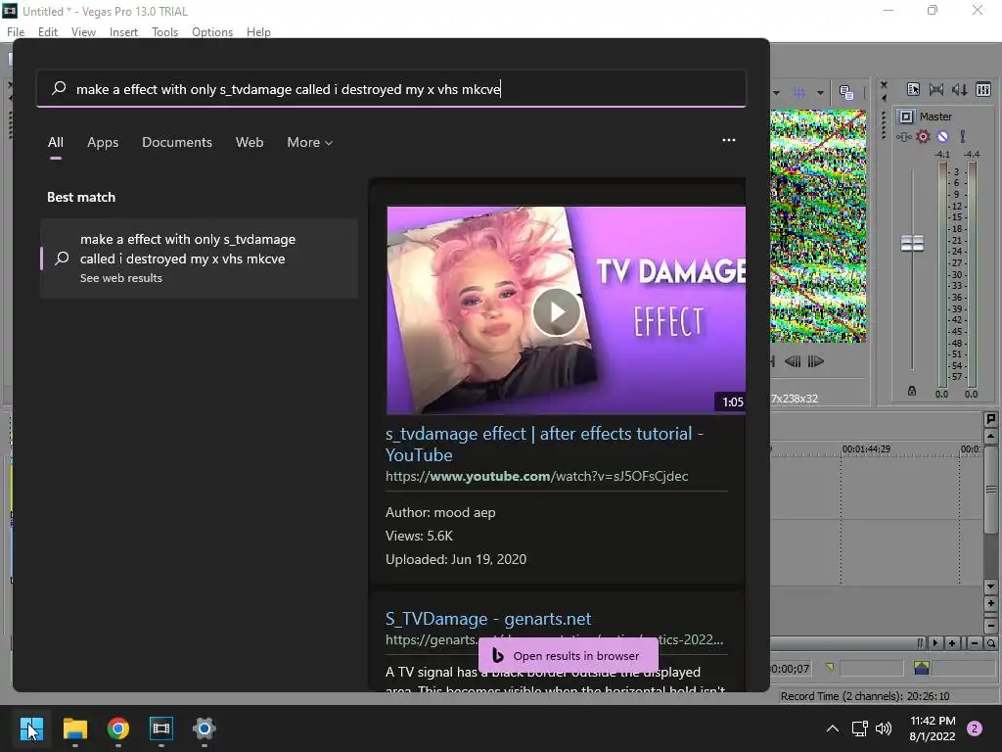
Task: Click Master bus solo exclamation icon
Action: coord(963,136)
